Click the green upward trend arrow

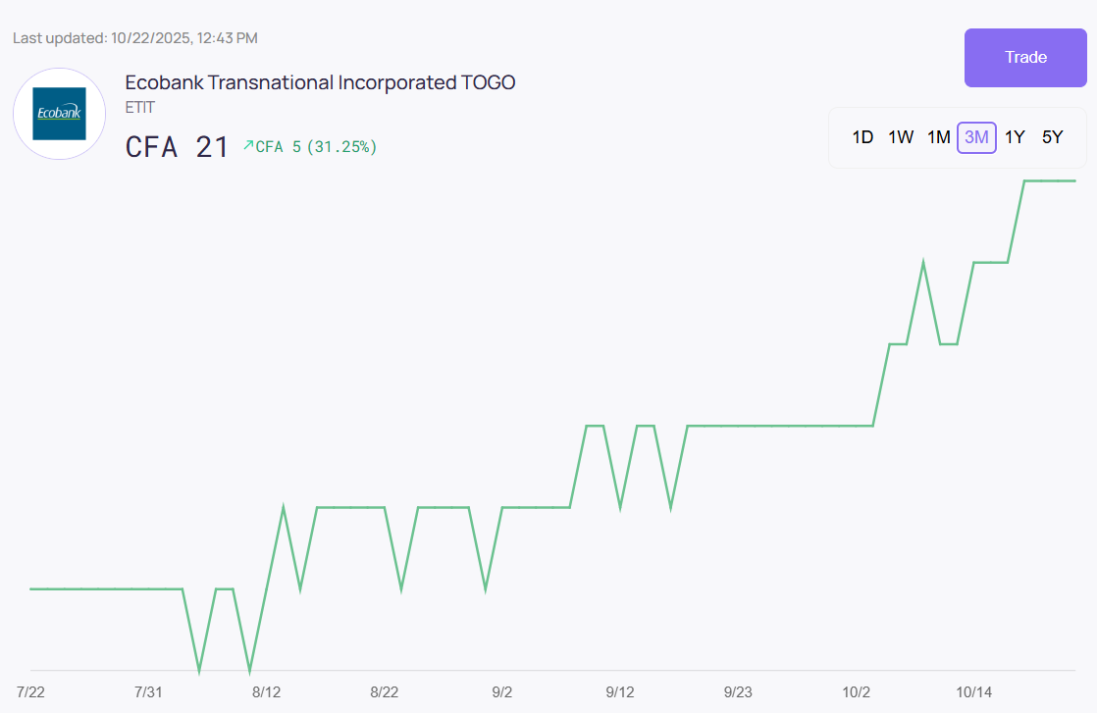coord(247,145)
